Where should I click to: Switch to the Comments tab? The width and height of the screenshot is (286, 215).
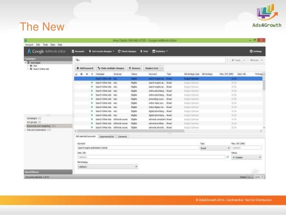(122, 136)
